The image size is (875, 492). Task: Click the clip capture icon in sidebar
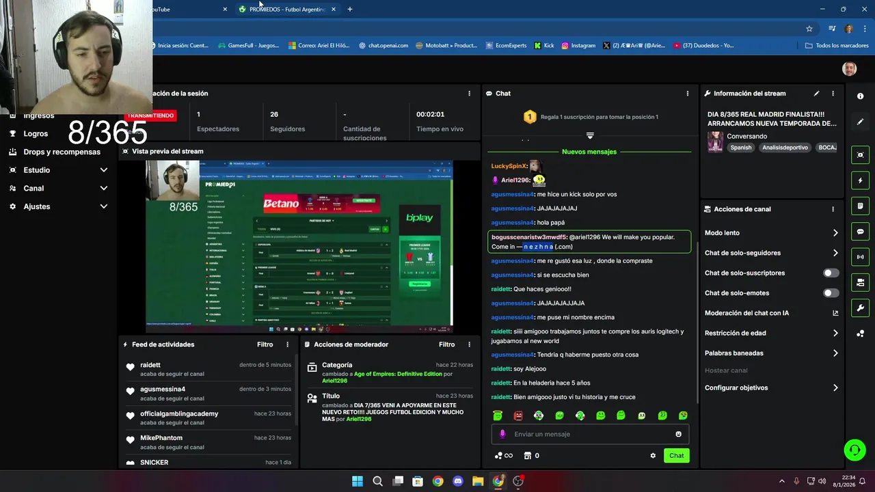click(860, 155)
